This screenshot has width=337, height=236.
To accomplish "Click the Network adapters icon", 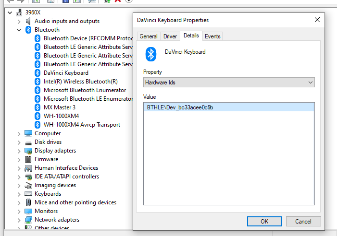I will 28,220.
